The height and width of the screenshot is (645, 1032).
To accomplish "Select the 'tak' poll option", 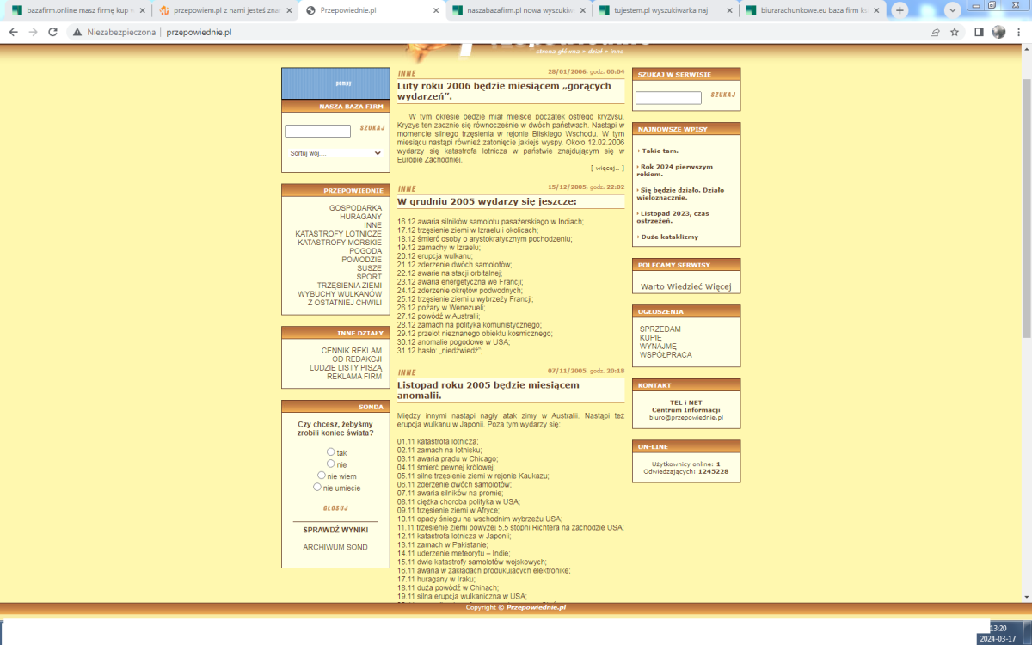I will coord(331,451).
